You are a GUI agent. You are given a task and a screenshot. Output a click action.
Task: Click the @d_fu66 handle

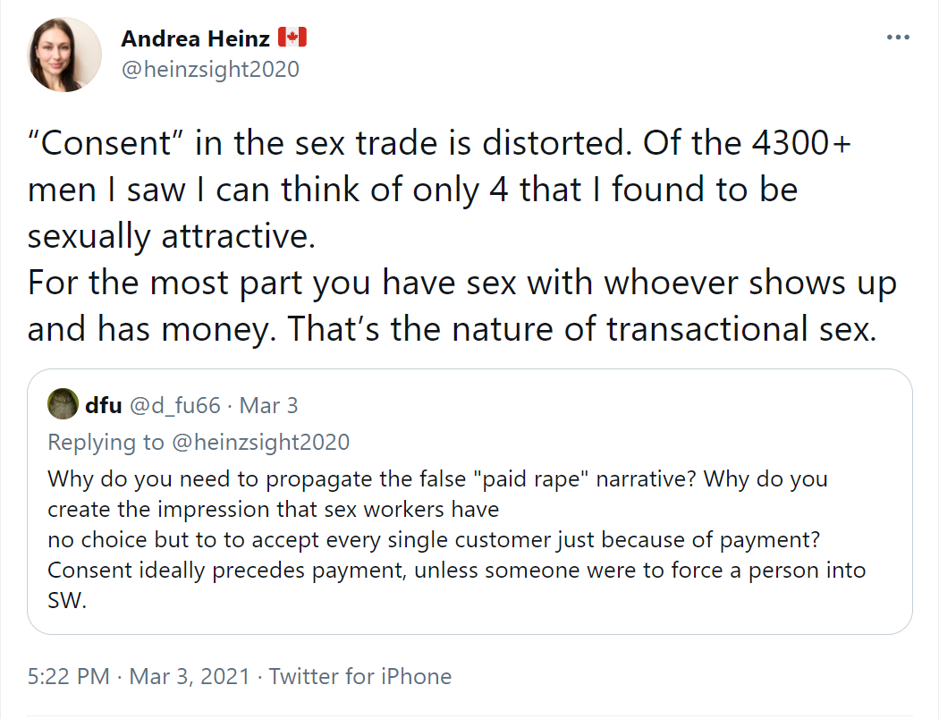[x=177, y=405]
